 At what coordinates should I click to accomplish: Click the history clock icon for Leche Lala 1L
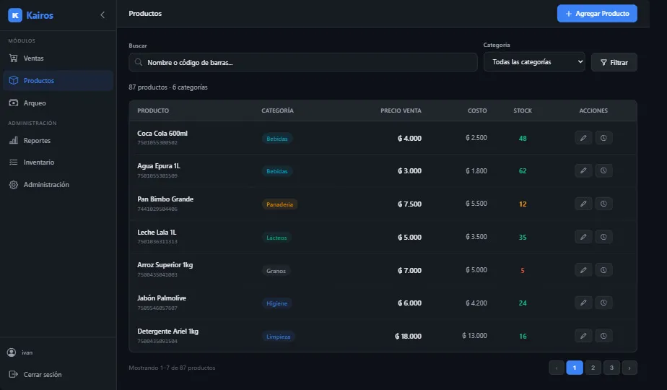(x=603, y=237)
